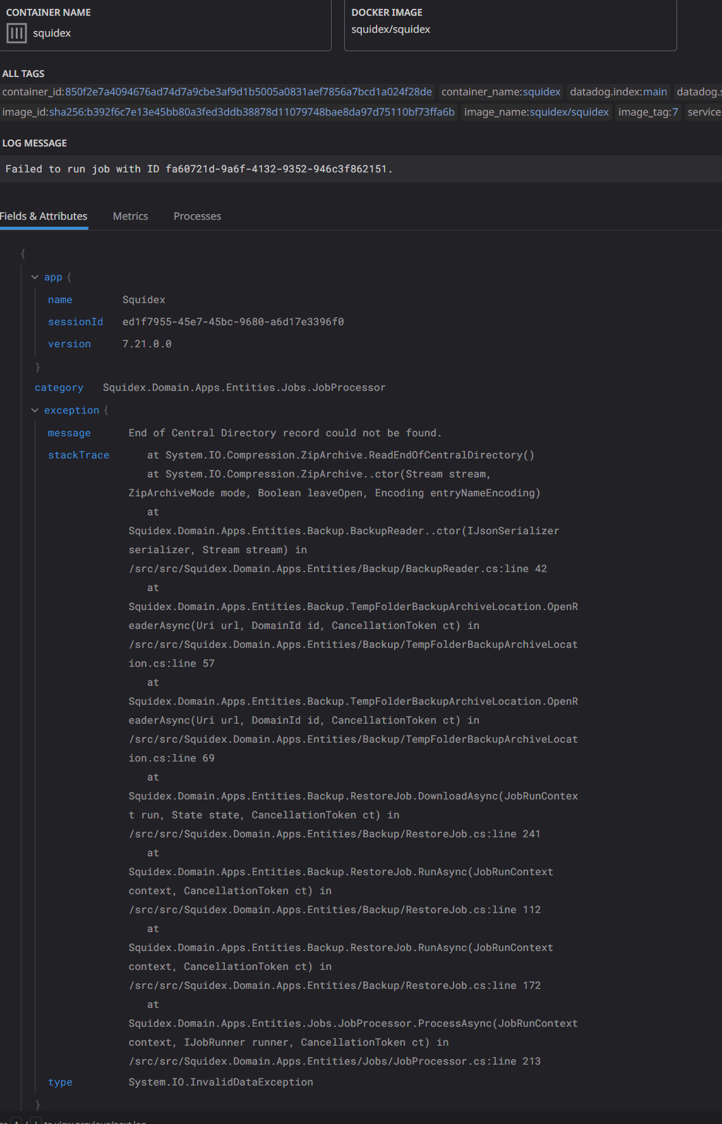Click the LOG MESSAGE heading
722x1124 pixels.
[x=35, y=143]
